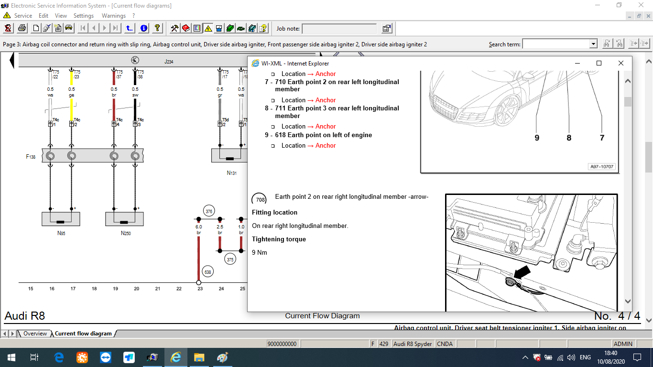Click the circled 638 node in diagram

point(208,271)
